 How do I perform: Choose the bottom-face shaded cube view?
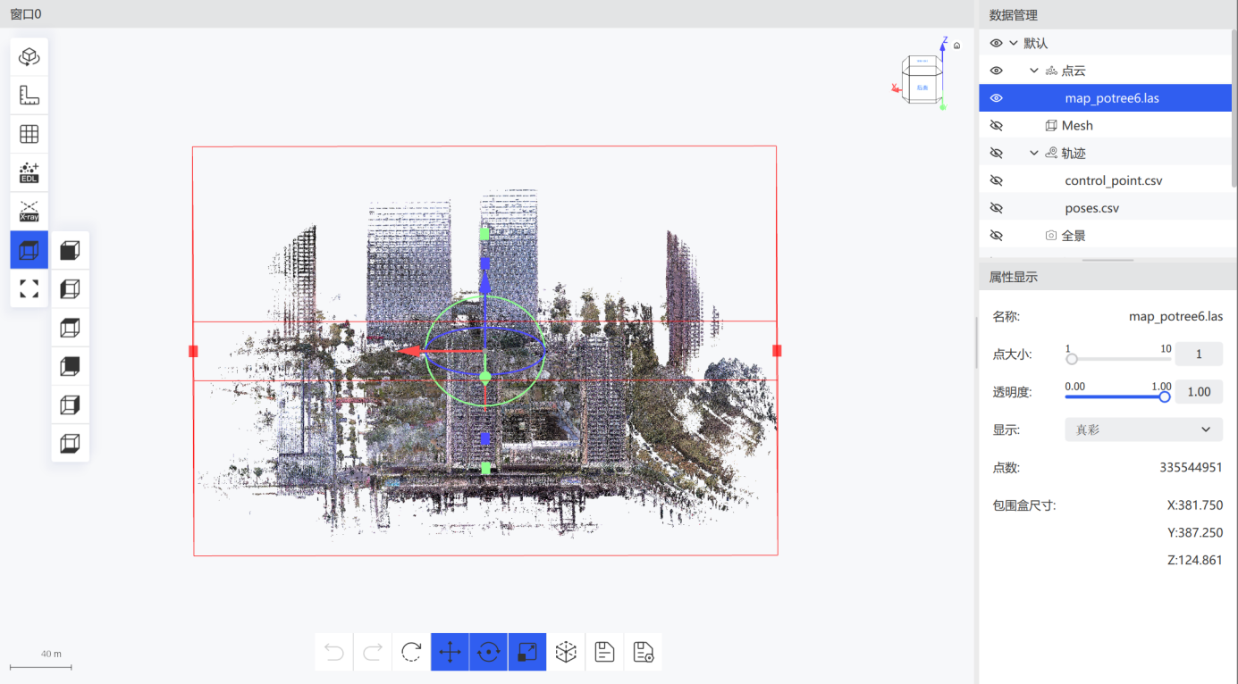[70, 443]
